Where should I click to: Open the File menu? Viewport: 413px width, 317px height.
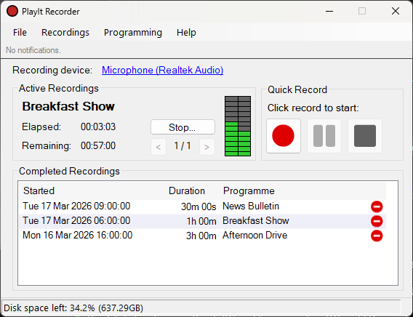pyautogui.click(x=20, y=33)
